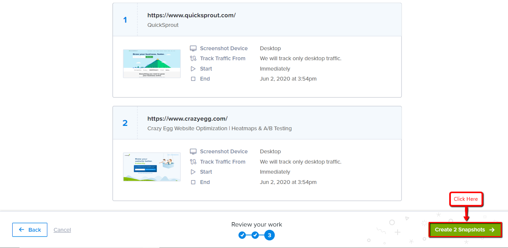Click the Desktop value in QuickSprout card
This screenshot has height=248, width=508.
coord(271,48)
